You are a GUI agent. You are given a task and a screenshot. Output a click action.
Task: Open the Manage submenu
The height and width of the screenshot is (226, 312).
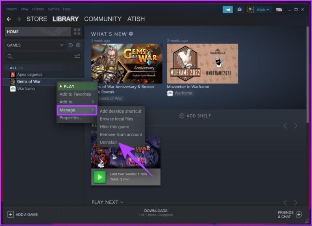tap(77, 110)
